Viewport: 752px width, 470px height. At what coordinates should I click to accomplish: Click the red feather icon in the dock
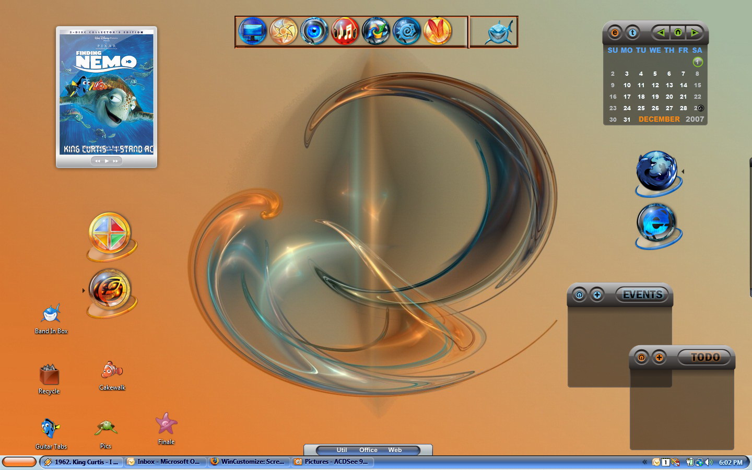pos(438,31)
